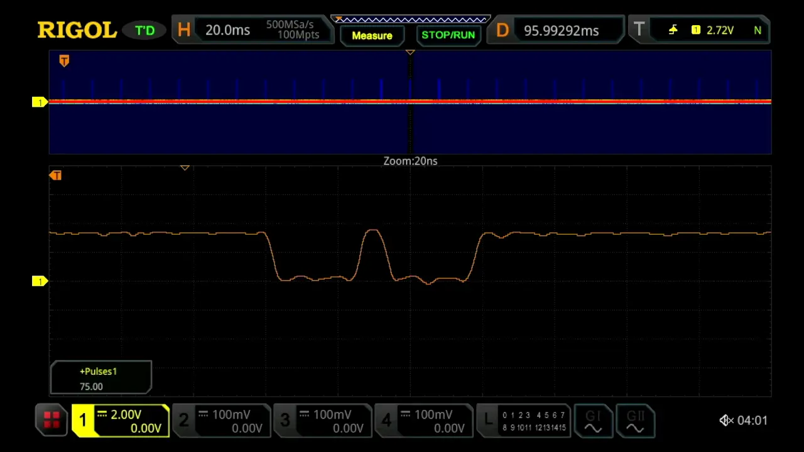Click the muted speaker sound icon
This screenshot has width=804, height=452.
(x=726, y=421)
